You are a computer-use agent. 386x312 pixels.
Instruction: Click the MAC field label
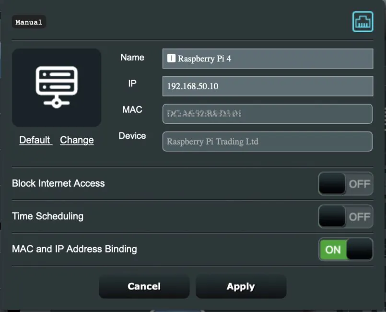132,109
